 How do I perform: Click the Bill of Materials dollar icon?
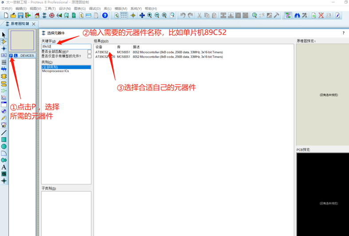81,15
